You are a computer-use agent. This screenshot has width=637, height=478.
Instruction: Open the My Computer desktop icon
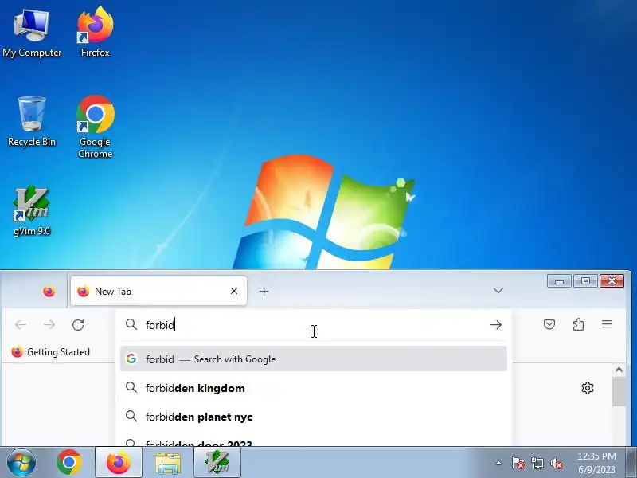(32, 34)
